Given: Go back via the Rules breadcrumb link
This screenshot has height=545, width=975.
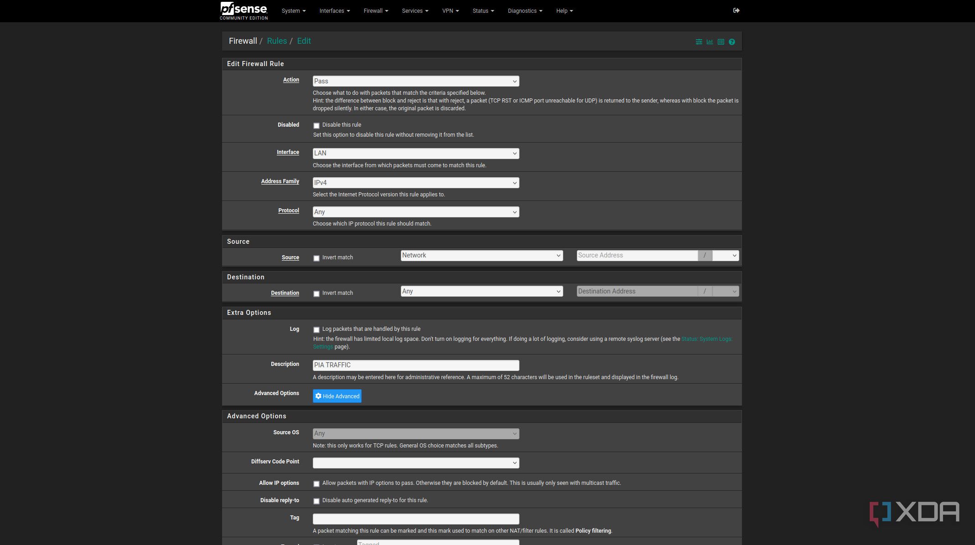Looking at the screenshot, I should click(x=276, y=41).
